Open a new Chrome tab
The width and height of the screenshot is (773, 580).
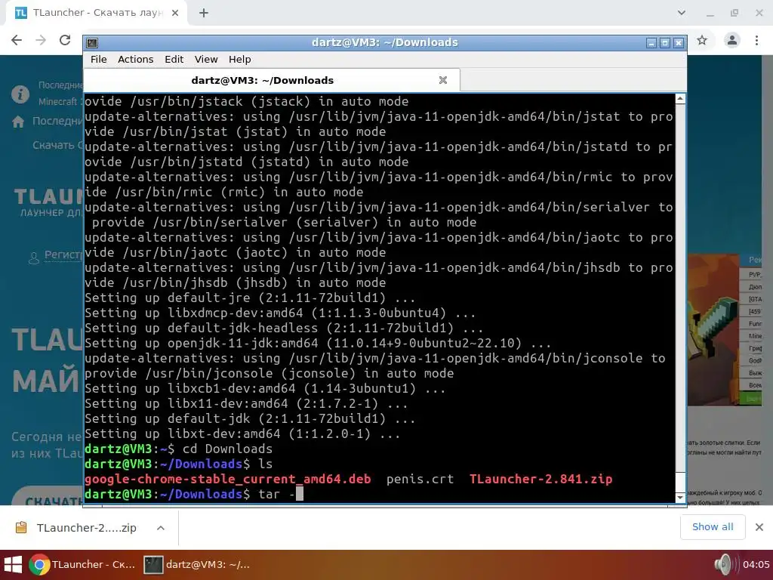coord(204,13)
